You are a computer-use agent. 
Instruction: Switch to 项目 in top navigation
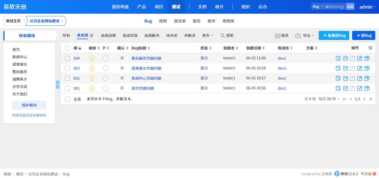click(159, 7)
